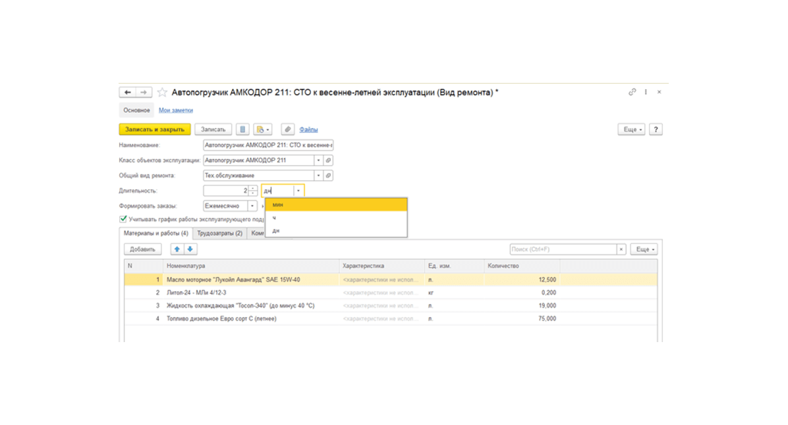Open the list/report icon next to Записать

click(x=242, y=130)
